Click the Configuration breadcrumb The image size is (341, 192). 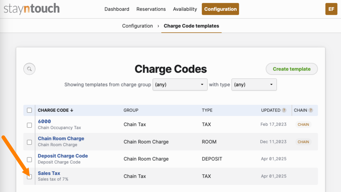pos(138,26)
